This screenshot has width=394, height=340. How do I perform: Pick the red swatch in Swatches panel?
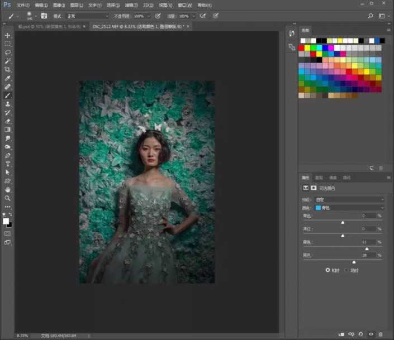coord(302,48)
